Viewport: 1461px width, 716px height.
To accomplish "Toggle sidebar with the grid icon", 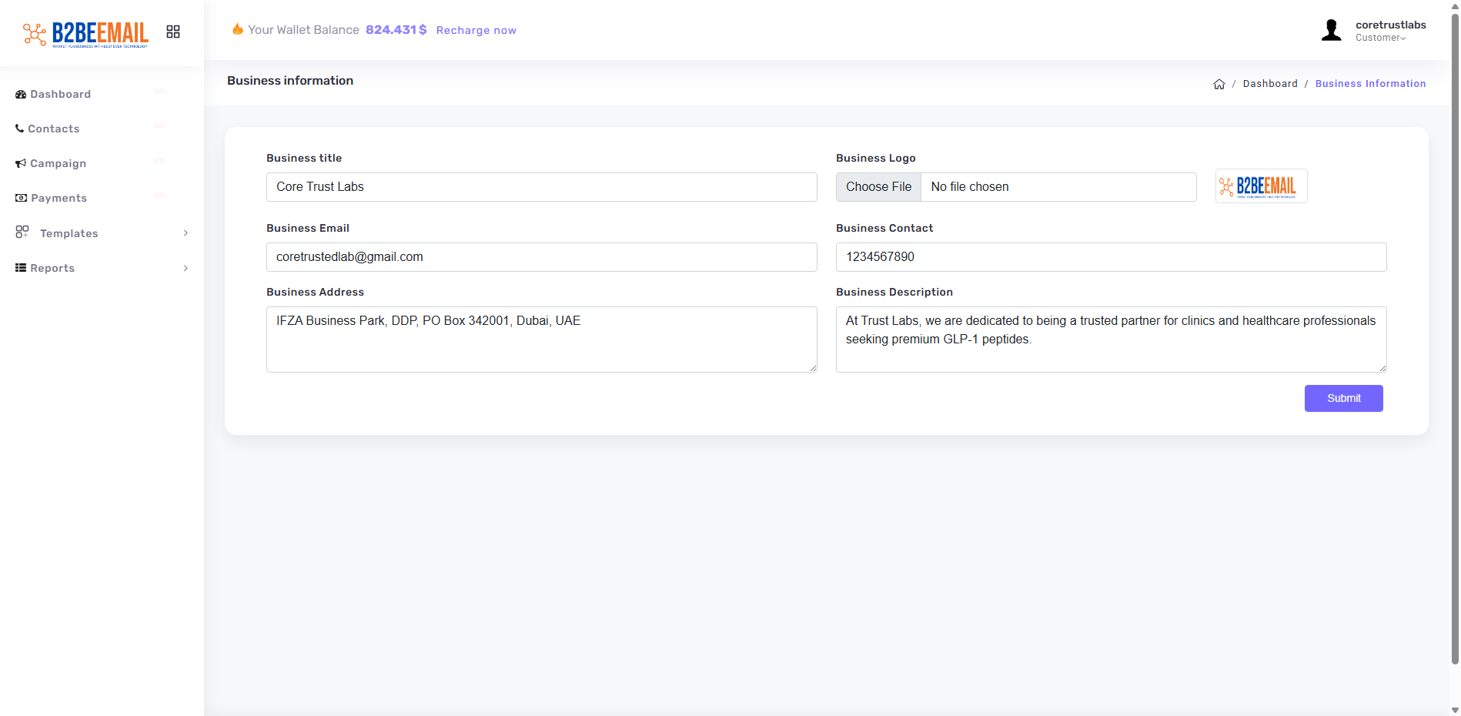I will 173,32.
